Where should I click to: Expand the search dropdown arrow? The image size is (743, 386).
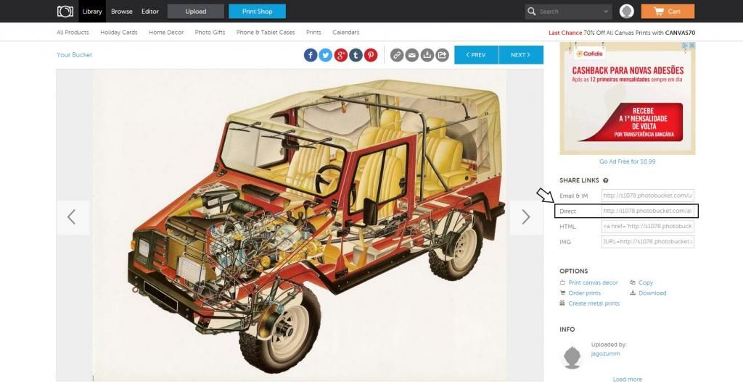(606, 12)
